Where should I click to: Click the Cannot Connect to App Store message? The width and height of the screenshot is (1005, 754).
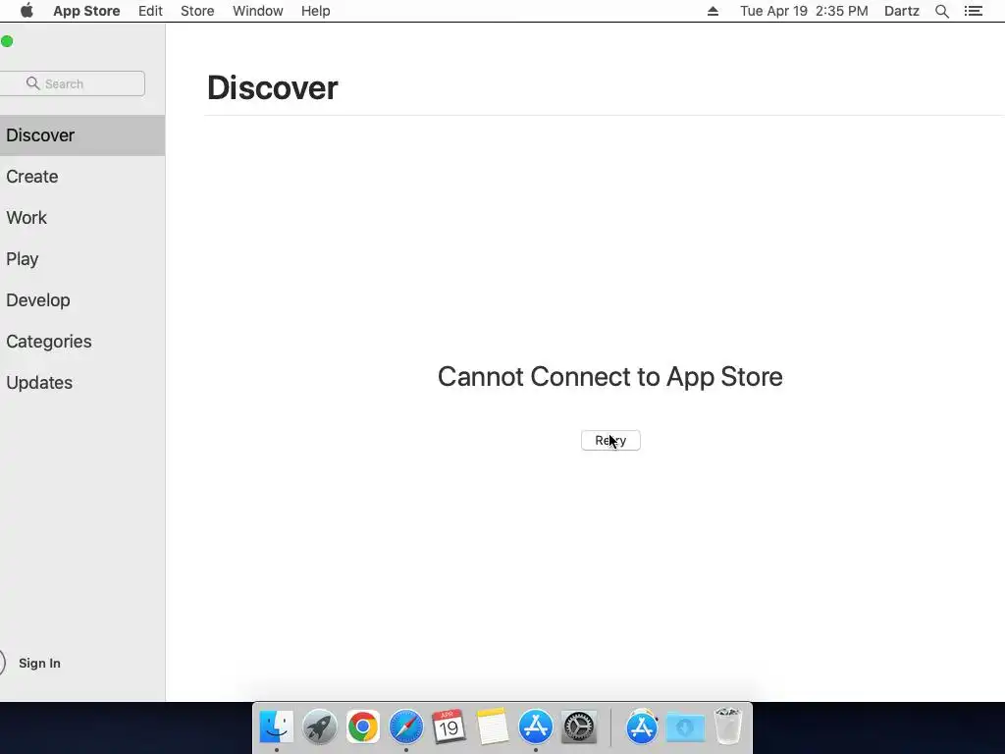(610, 376)
